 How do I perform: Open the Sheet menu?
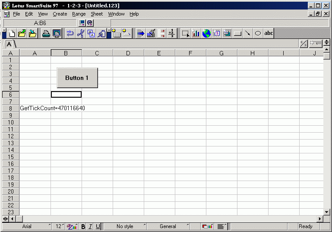(x=97, y=14)
